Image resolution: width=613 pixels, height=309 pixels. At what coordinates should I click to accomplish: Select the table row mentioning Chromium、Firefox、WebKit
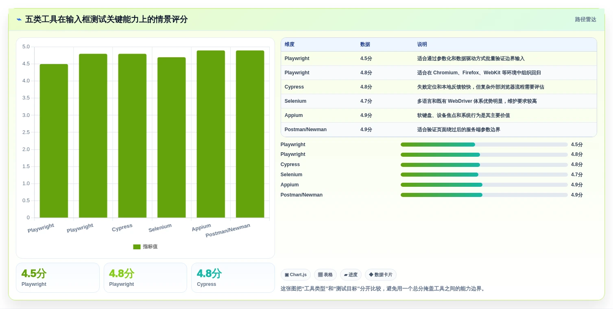438,73
